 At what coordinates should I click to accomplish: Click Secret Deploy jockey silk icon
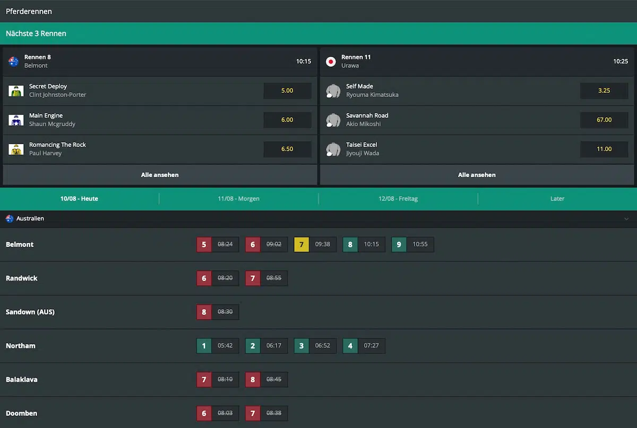pos(16,91)
